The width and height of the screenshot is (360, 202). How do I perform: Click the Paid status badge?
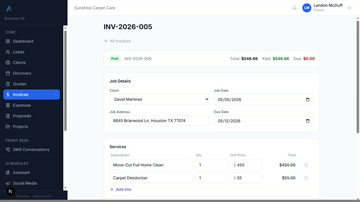point(115,59)
